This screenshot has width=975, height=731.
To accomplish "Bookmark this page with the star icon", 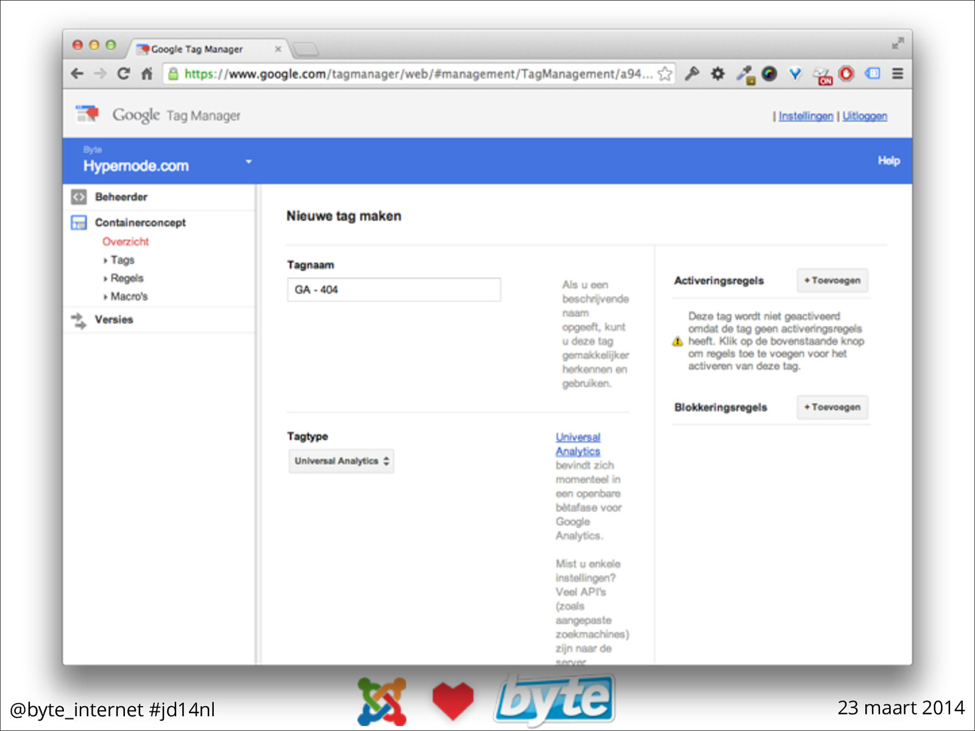I will click(665, 74).
